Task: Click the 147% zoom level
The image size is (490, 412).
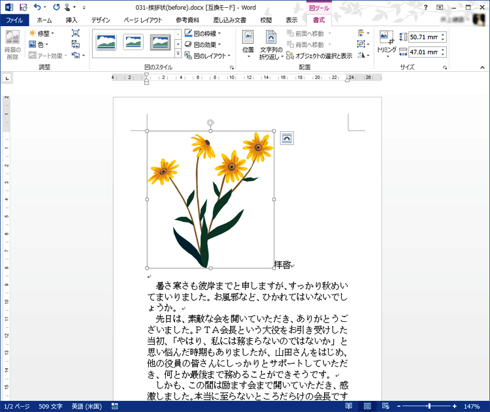Action: click(472, 406)
